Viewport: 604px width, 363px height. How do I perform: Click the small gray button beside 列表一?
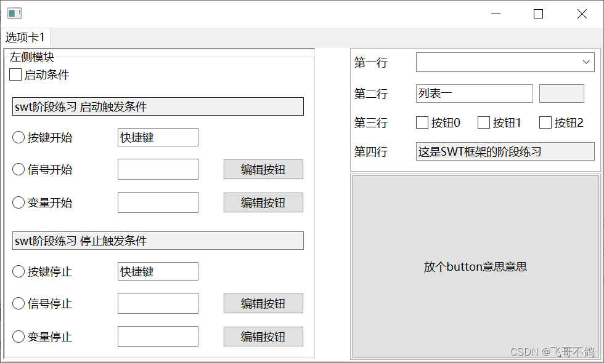pos(561,94)
